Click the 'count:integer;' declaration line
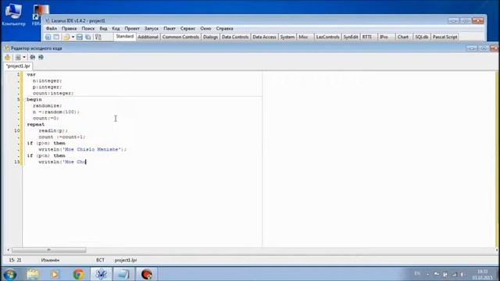This screenshot has width=500, height=281. tap(53, 94)
